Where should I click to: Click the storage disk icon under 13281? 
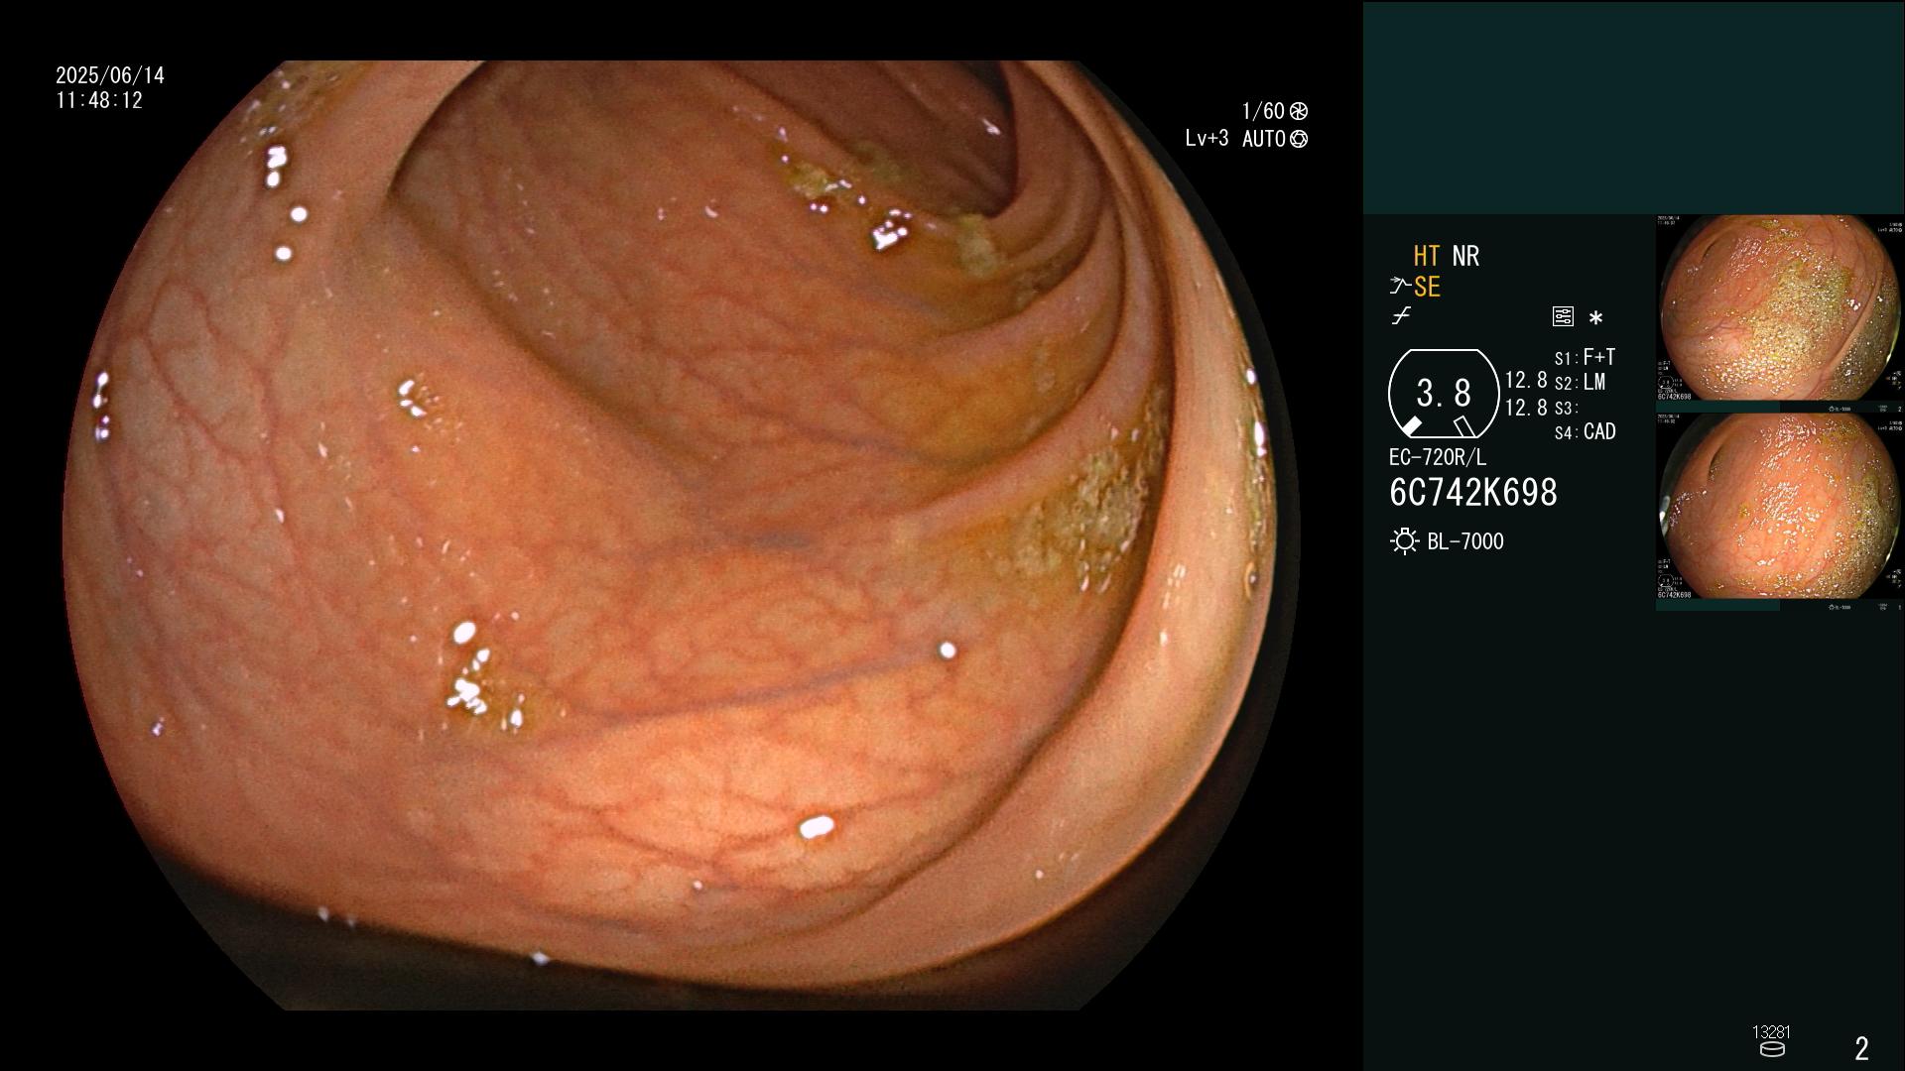point(1772,1049)
